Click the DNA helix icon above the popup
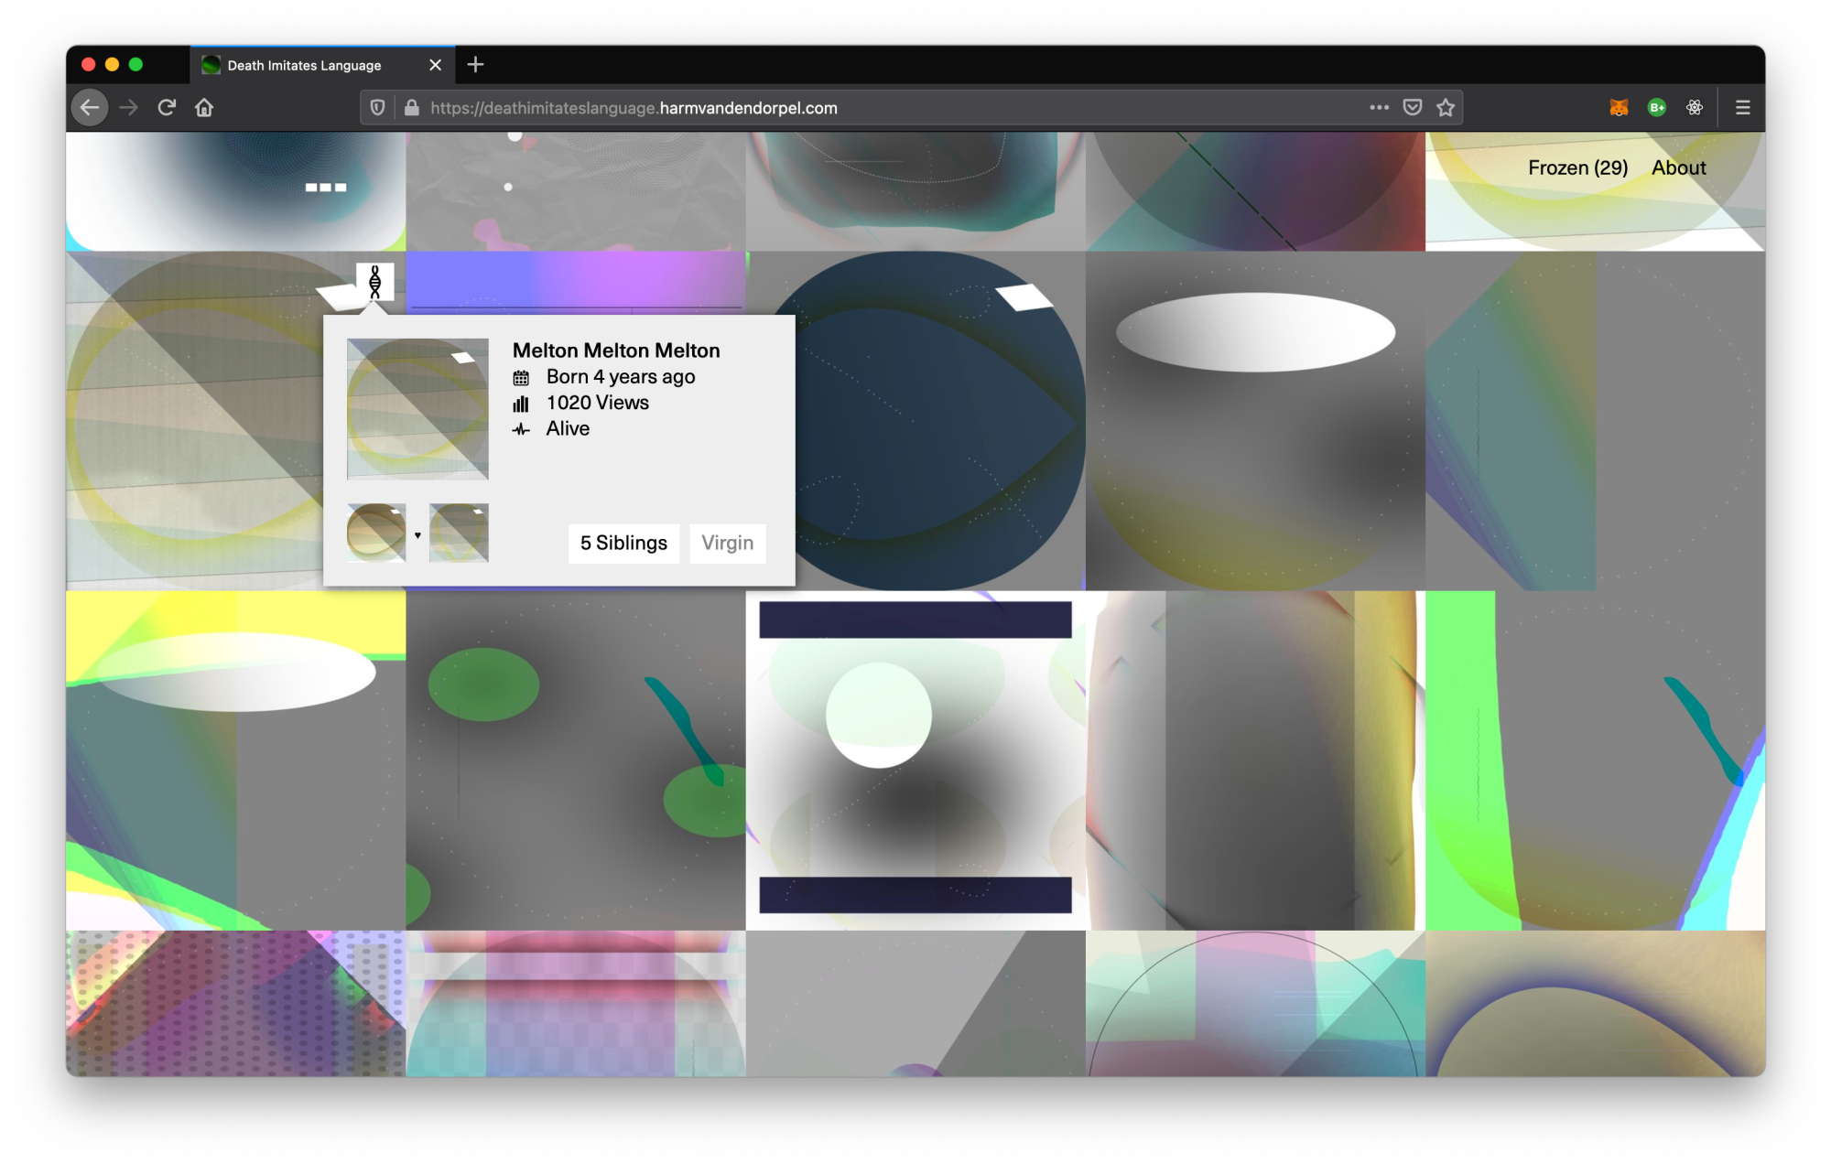This screenshot has width=1831, height=1164. click(x=374, y=282)
